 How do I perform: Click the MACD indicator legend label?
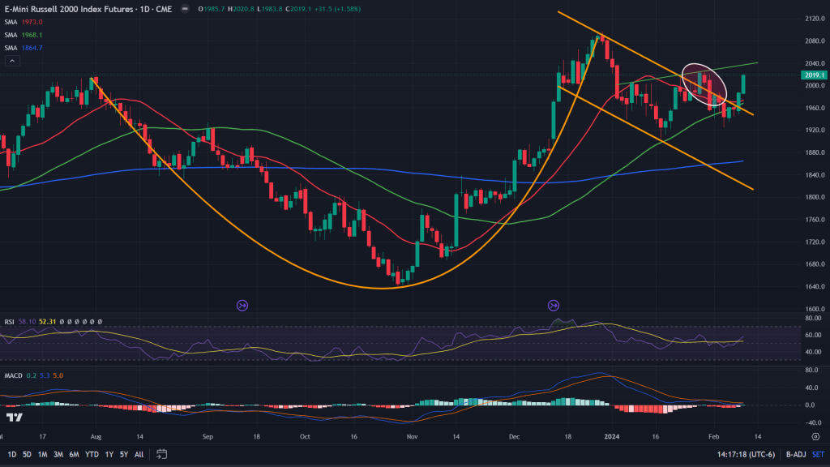14,374
